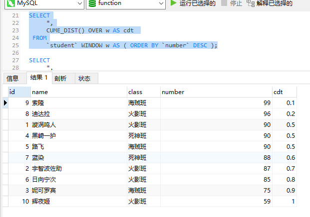310x217 pixels.
Task: Click the name column header
Action: [x=79, y=92]
